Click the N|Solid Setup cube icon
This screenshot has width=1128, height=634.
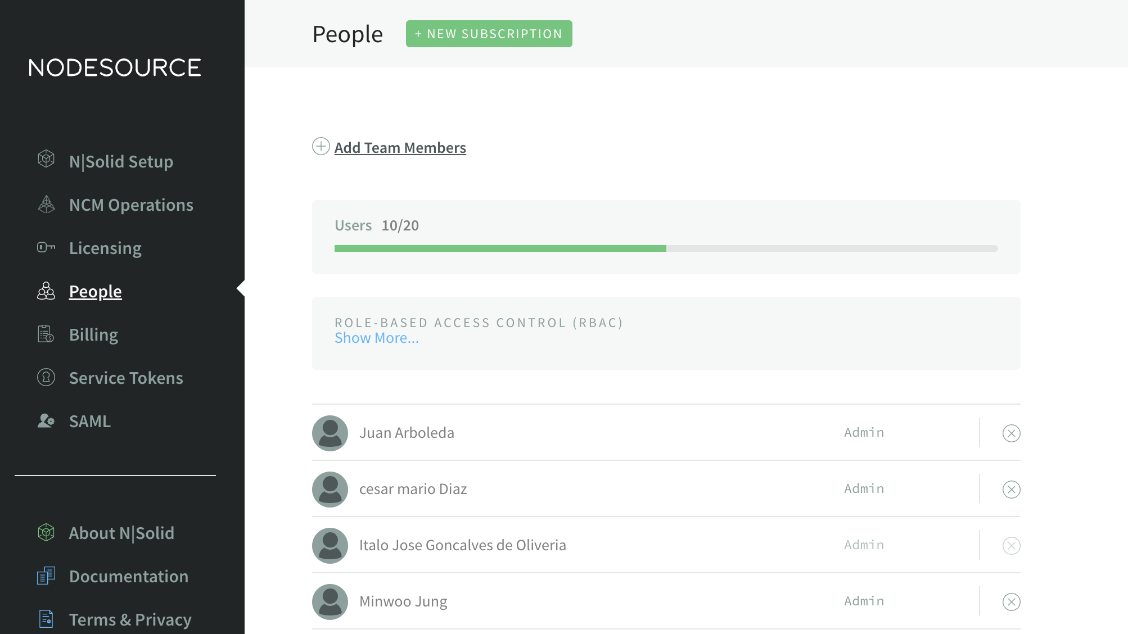46,159
